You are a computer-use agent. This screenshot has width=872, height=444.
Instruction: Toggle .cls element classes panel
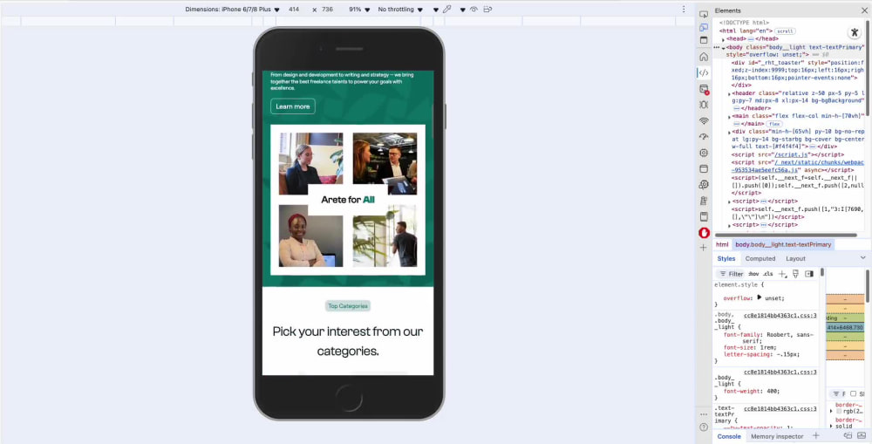coord(768,274)
